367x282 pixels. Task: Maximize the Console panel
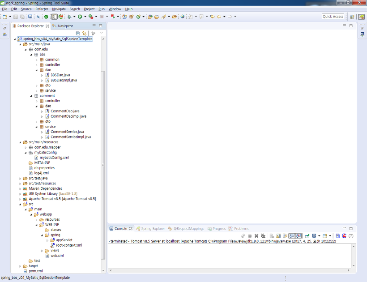(x=351, y=228)
